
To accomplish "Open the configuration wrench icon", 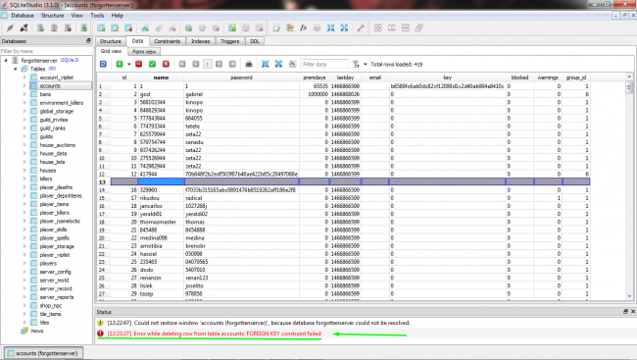I will (361, 27).
